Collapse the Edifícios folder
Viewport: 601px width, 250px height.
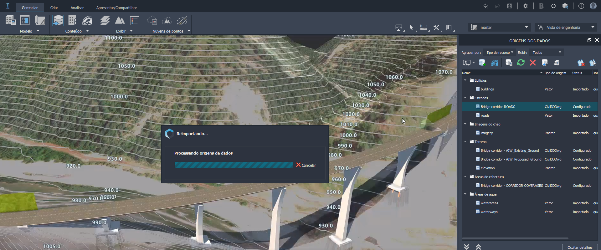tap(465, 80)
